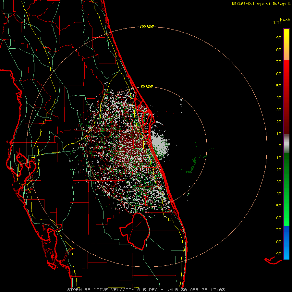This screenshot has height=292, width=292.
Task: Click the 50 NMI range ring label
Action: click(147, 87)
